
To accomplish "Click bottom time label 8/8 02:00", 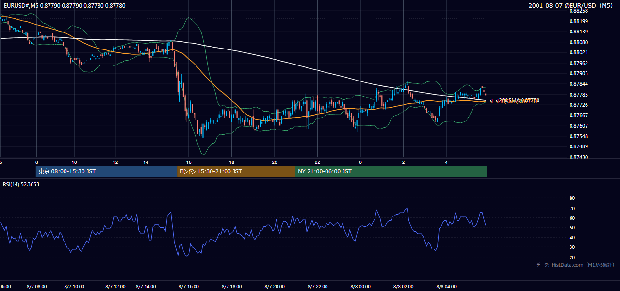I will coord(404,287).
